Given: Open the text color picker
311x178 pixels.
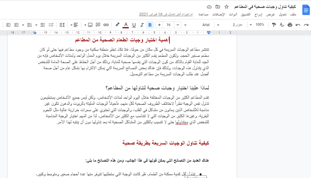Looking at the screenshot, I should pos(126,25).
